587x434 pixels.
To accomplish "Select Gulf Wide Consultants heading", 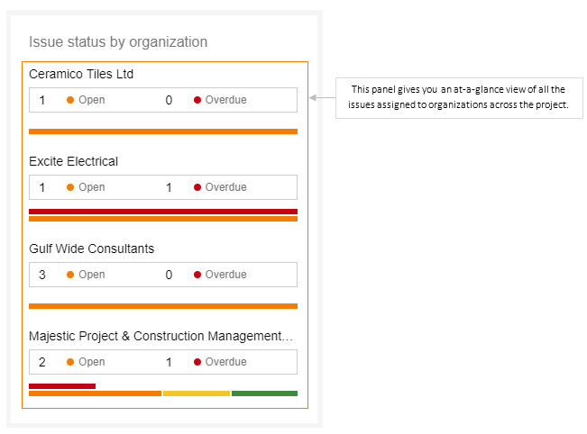I will tap(91, 249).
